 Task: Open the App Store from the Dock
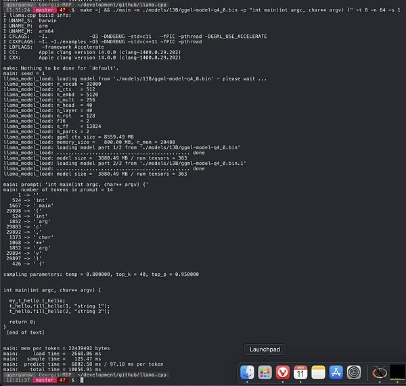336,372
